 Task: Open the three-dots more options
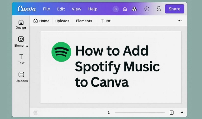pyautogui.click(x=180, y=21)
